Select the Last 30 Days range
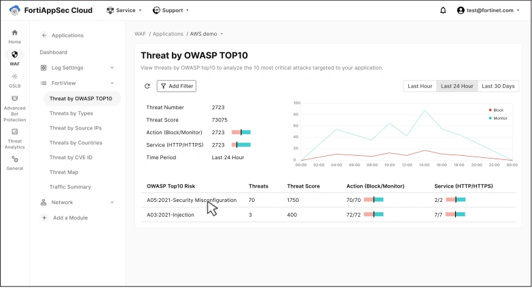This screenshot has width=532, height=288. pos(497,86)
